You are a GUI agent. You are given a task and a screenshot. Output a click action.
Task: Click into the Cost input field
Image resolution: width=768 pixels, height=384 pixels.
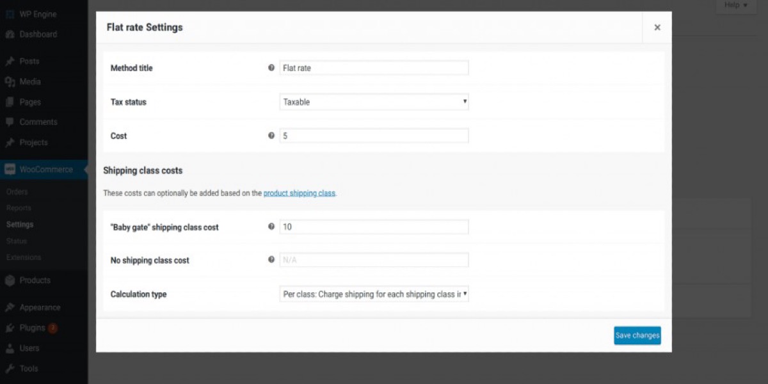(x=374, y=136)
